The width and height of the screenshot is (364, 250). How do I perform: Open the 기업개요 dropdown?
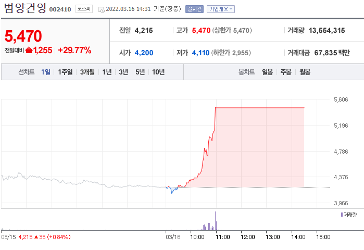point(221,9)
